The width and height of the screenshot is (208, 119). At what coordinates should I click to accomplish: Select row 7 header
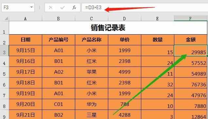point(4,94)
